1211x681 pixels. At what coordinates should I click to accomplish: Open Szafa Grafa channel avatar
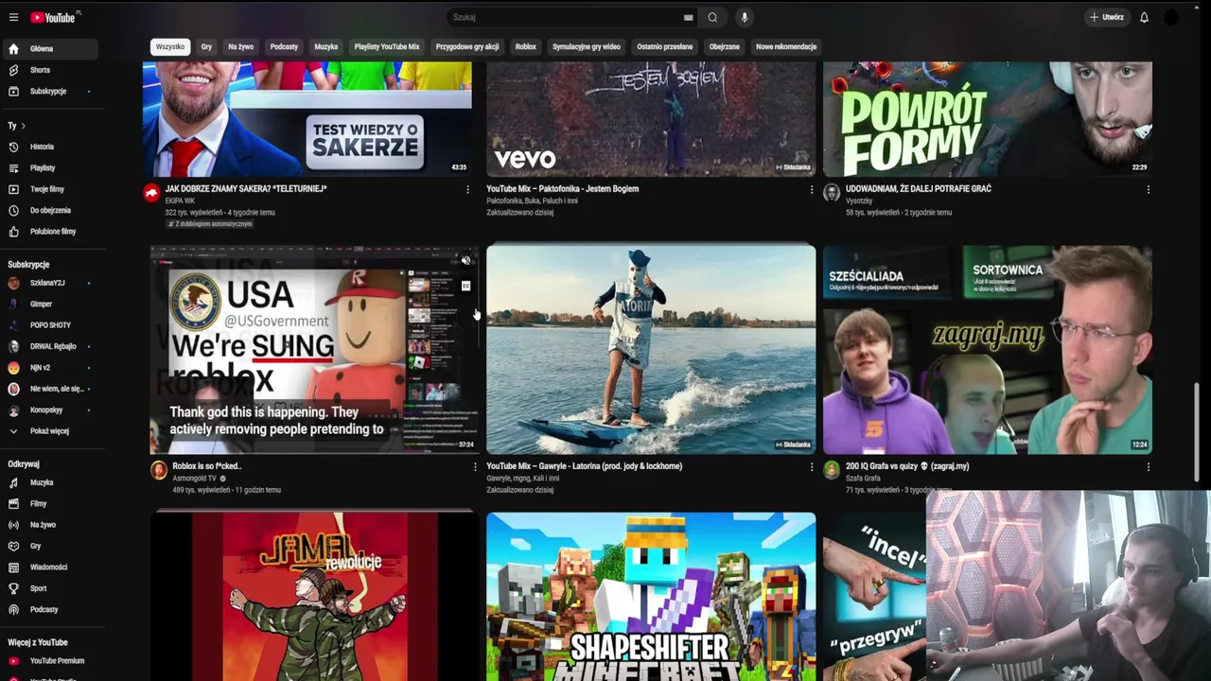coord(832,470)
